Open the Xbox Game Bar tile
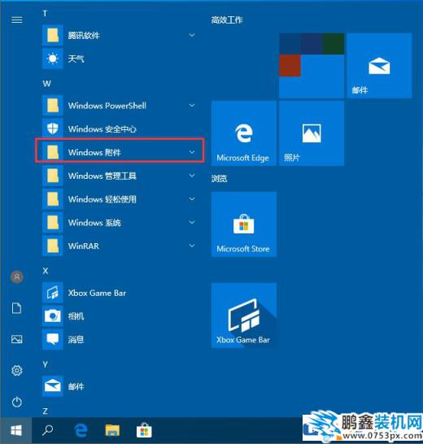The width and height of the screenshot is (423, 444). (244, 316)
